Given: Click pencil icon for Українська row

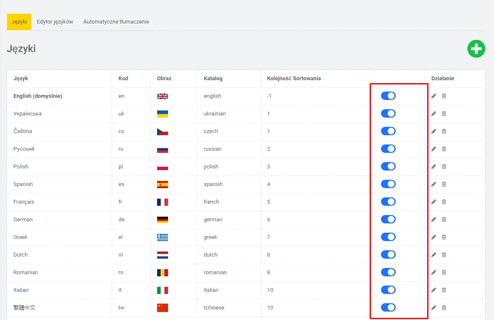Looking at the screenshot, I should point(434,114).
